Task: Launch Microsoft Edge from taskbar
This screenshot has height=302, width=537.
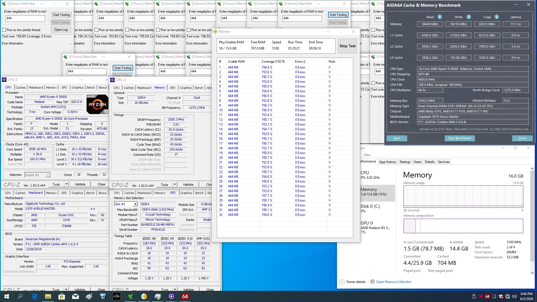Action: [x=34, y=296]
